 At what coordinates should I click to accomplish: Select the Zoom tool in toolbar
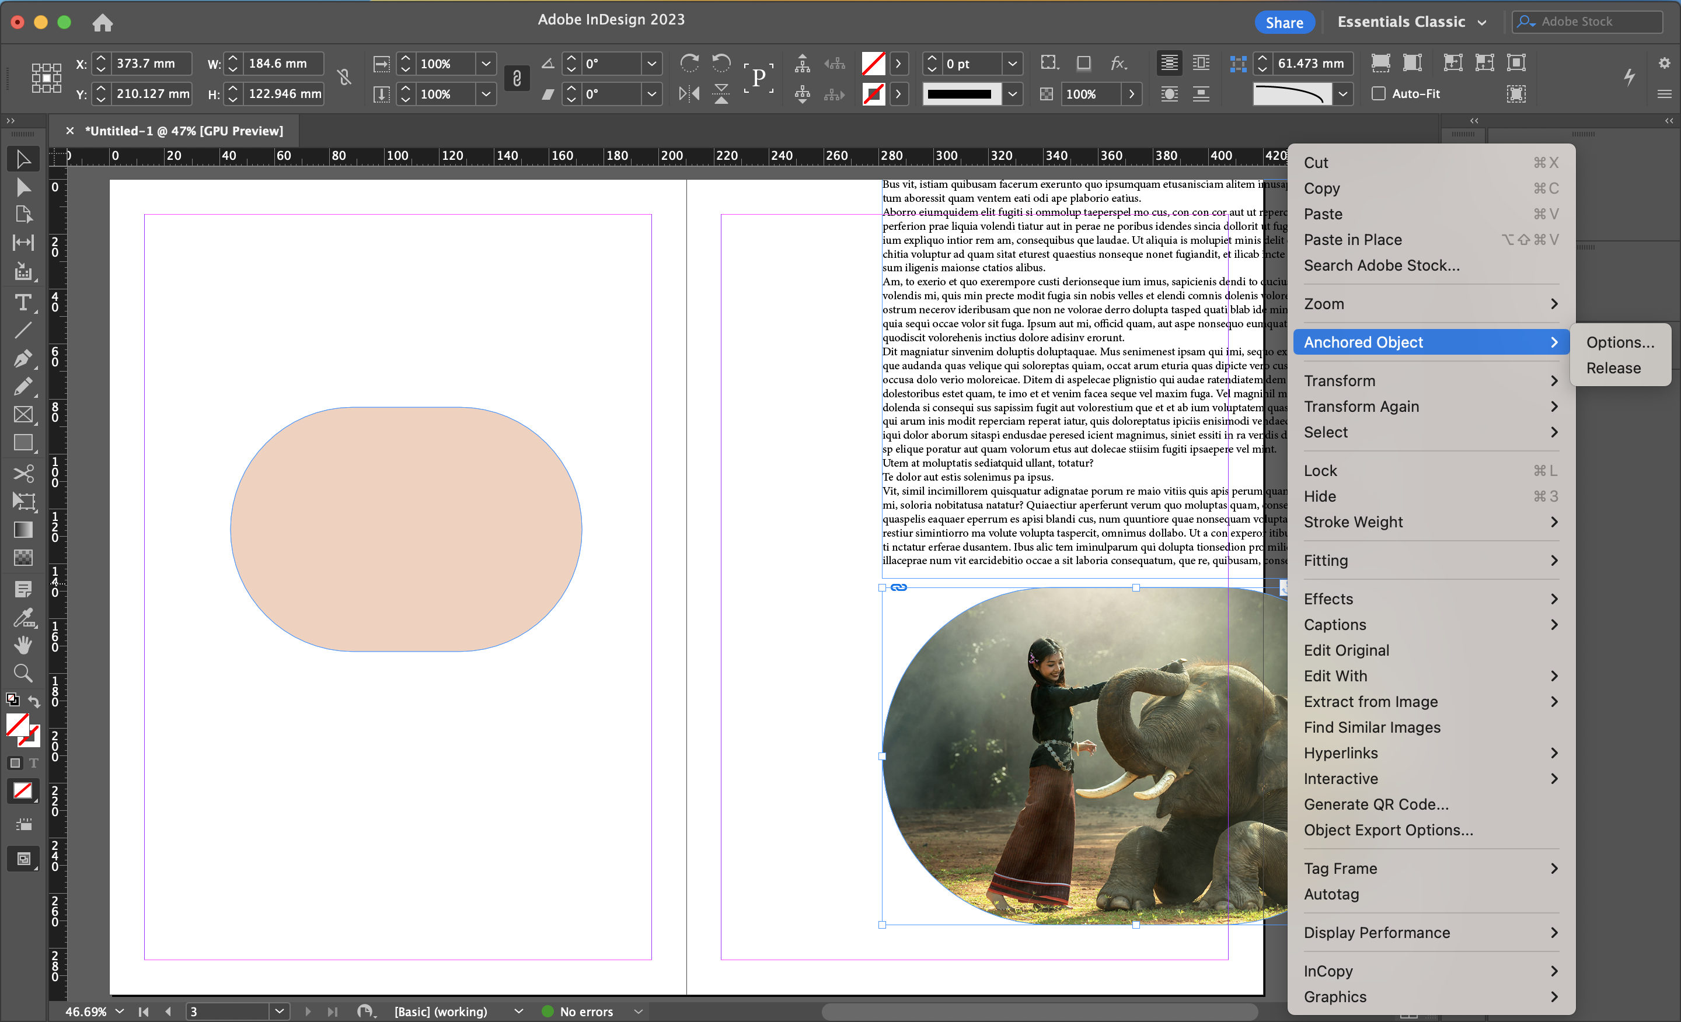click(23, 673)
